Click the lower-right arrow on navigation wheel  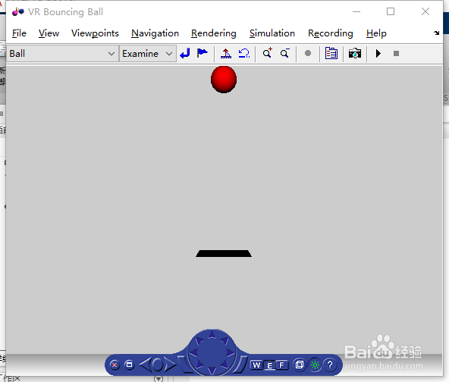[224, 365]
